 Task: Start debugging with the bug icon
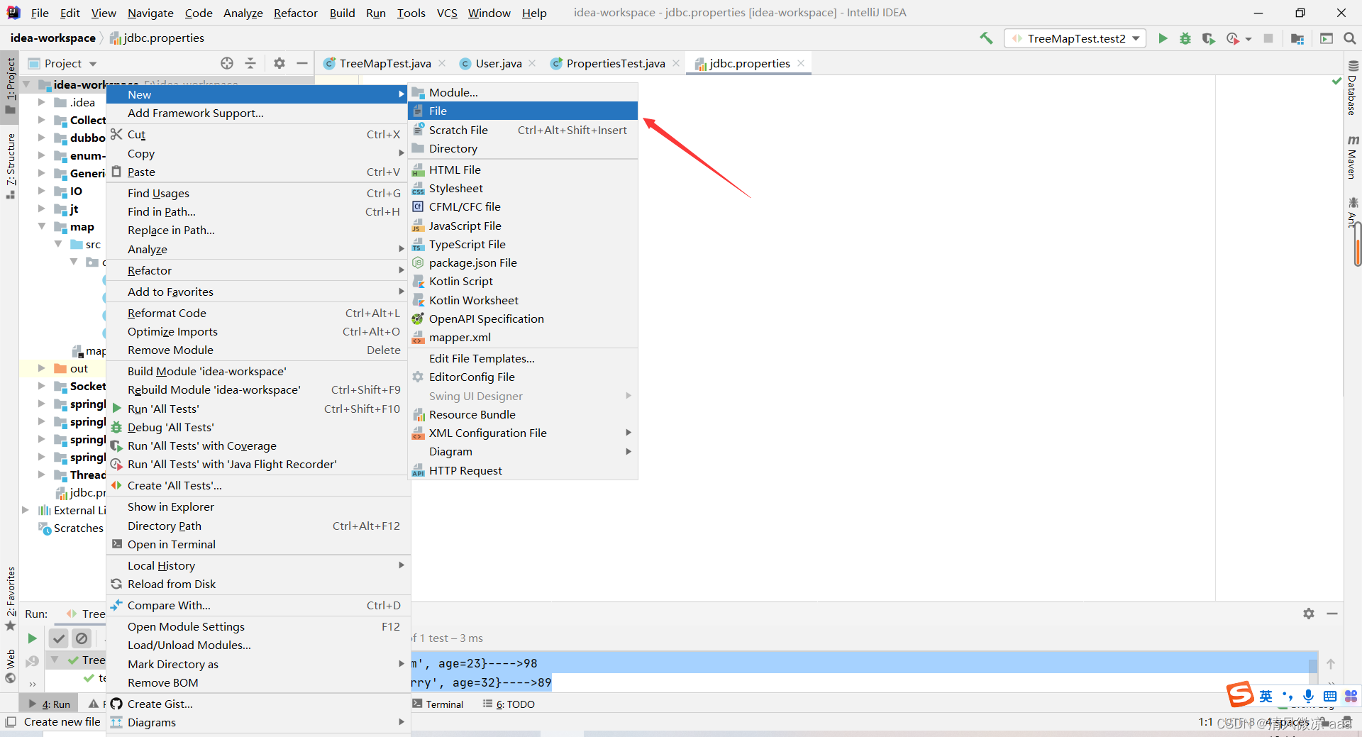(1185, 38)
